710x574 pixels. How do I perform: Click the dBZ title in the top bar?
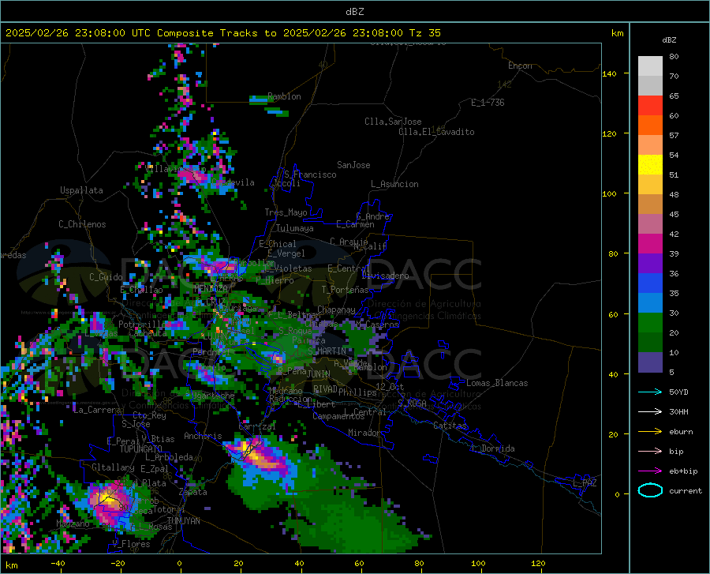[354, 12]
